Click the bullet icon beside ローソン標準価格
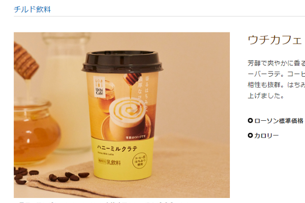 (x=250, y=121)
